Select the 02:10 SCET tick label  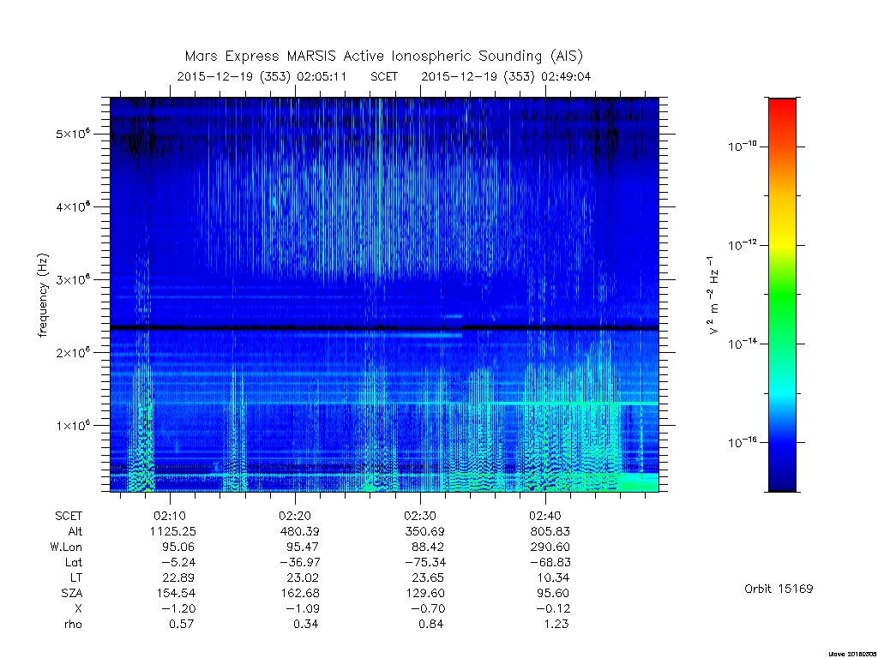(x=170, y=516)
